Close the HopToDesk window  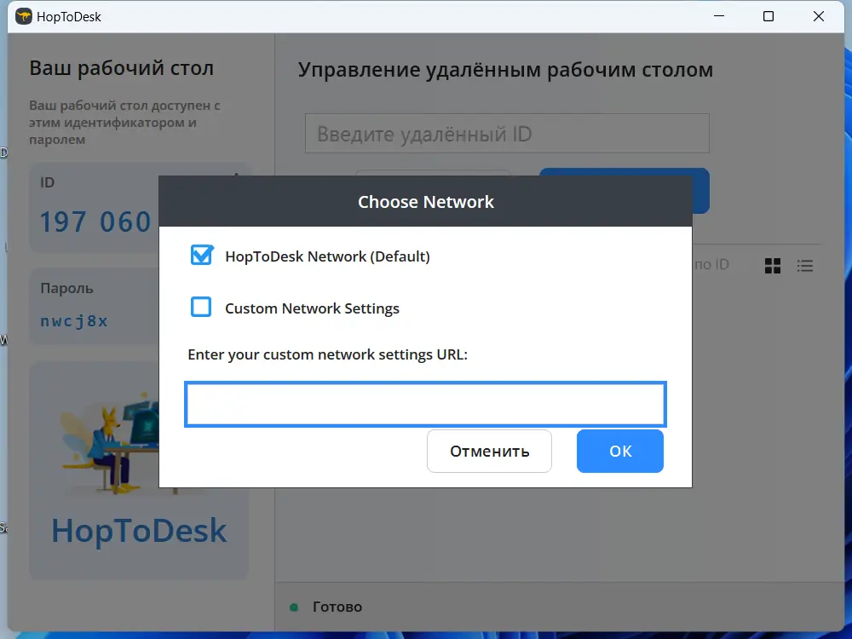tap(818, 16)
